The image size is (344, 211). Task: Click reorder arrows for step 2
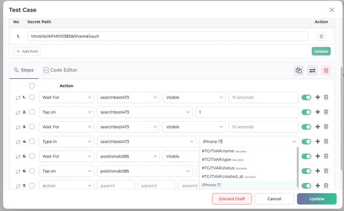point(18,112)
